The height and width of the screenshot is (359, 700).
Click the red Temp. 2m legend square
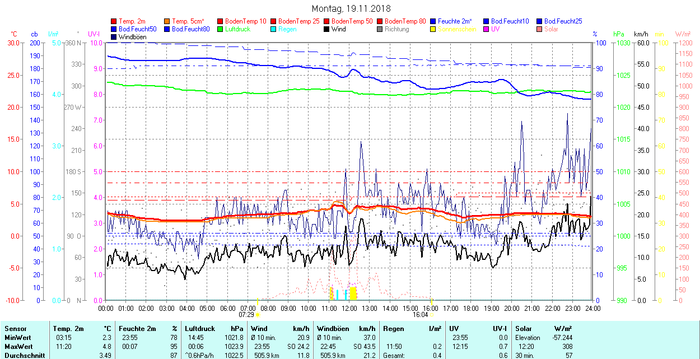tap(114, 21)
